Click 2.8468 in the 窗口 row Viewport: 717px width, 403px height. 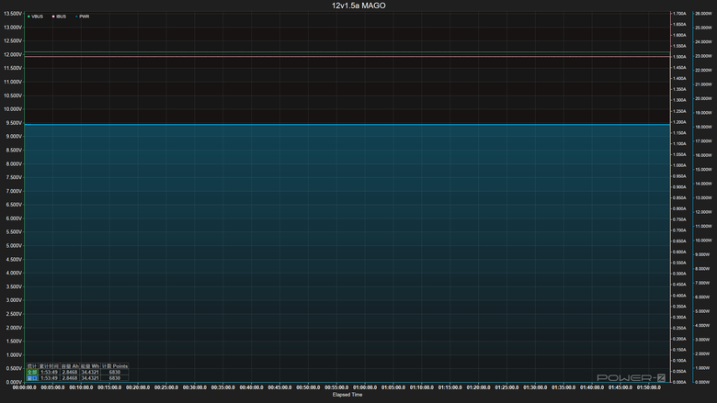click(70, 378)
